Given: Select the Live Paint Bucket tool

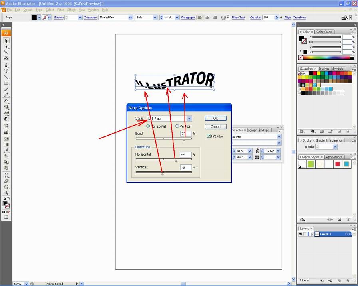Looking at the screenshot, I should click(6, 162).
